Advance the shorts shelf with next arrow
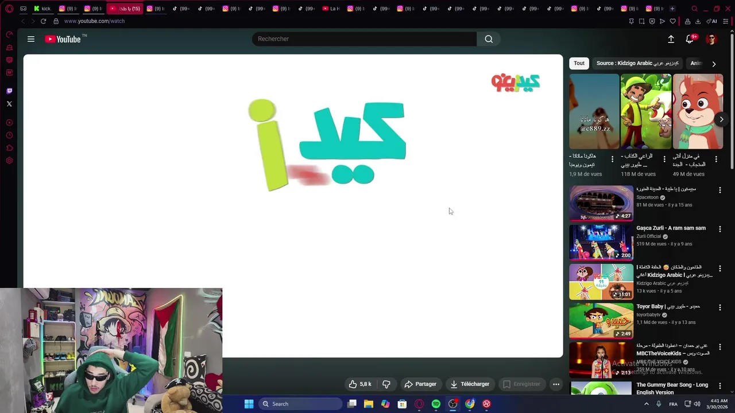 tap(722, 119)
